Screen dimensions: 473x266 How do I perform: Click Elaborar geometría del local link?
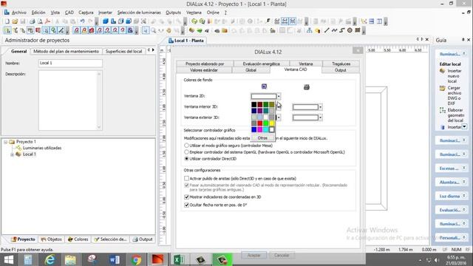(x=455, y=115)
